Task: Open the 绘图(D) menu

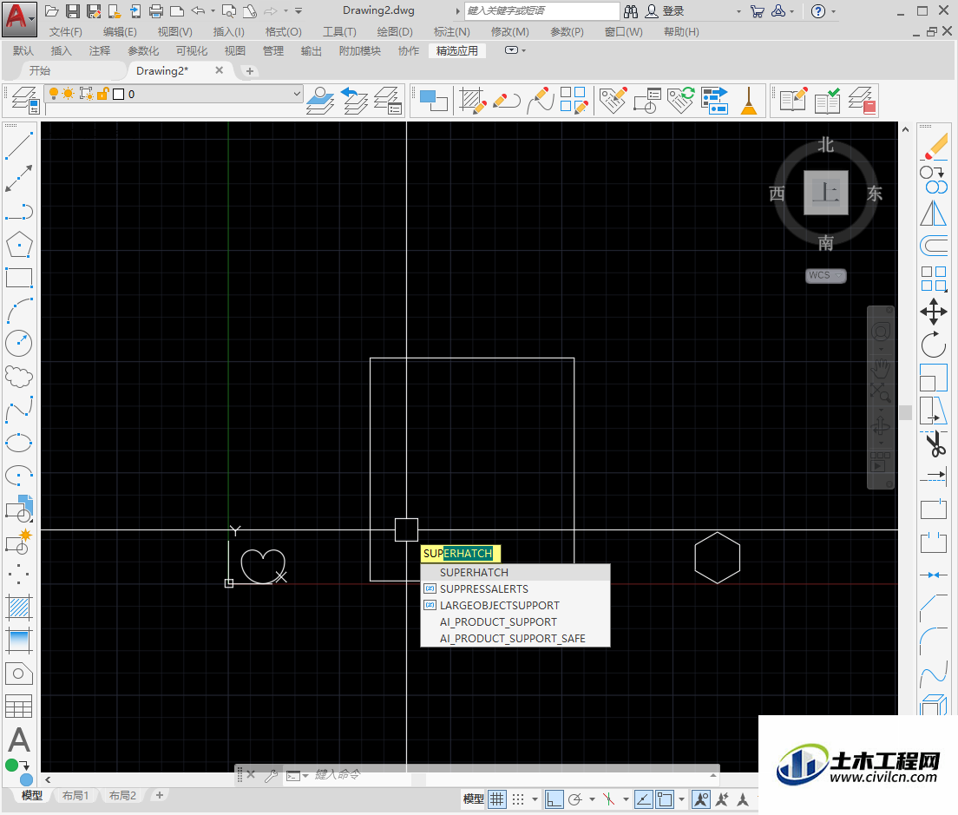Action: click(395, 32)
